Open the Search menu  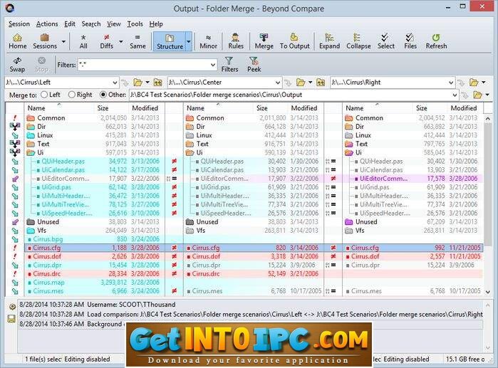[90, 23]
